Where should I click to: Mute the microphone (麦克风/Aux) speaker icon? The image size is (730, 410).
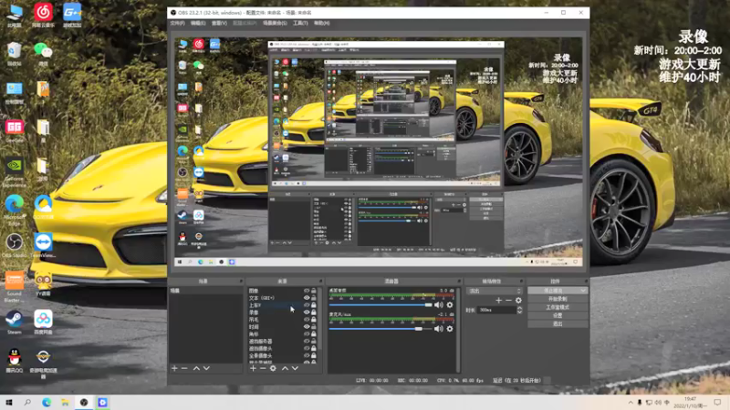pyautogui.click(x=439, y=328)
